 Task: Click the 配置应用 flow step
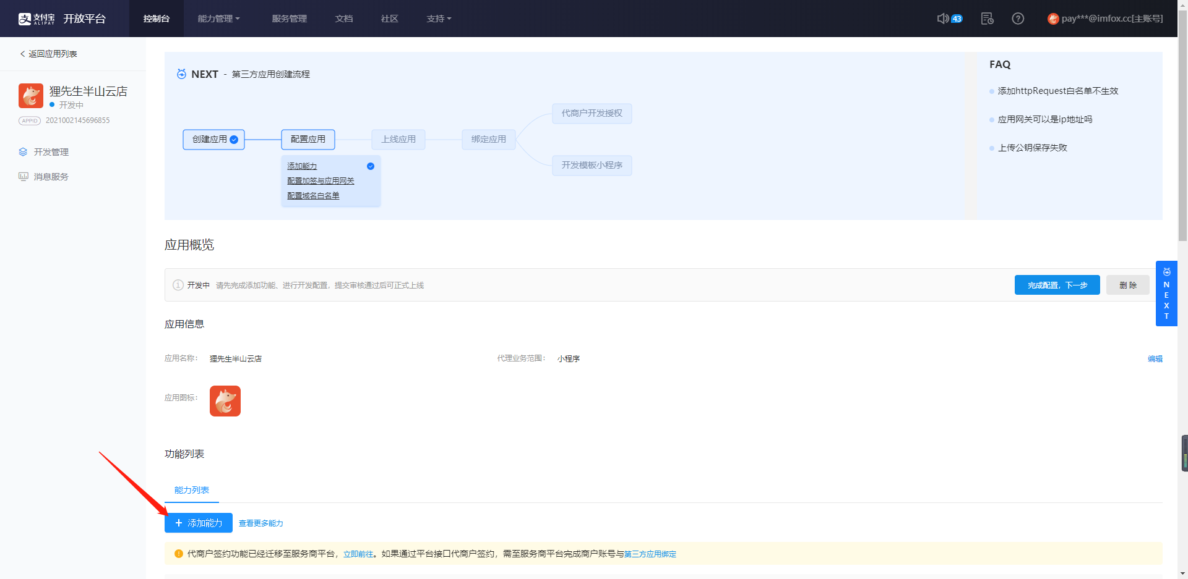[x=308, y=140]
